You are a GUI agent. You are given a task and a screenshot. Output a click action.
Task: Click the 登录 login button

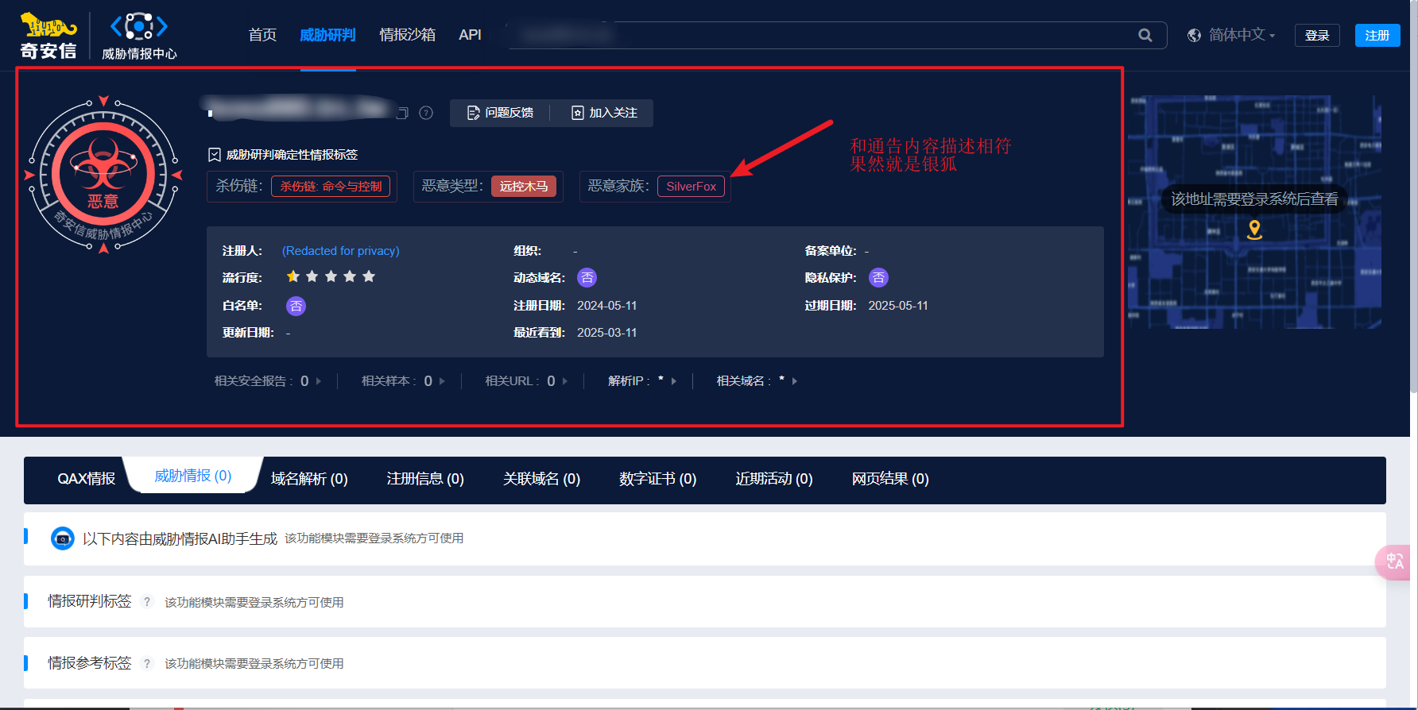pos(1317,35)
